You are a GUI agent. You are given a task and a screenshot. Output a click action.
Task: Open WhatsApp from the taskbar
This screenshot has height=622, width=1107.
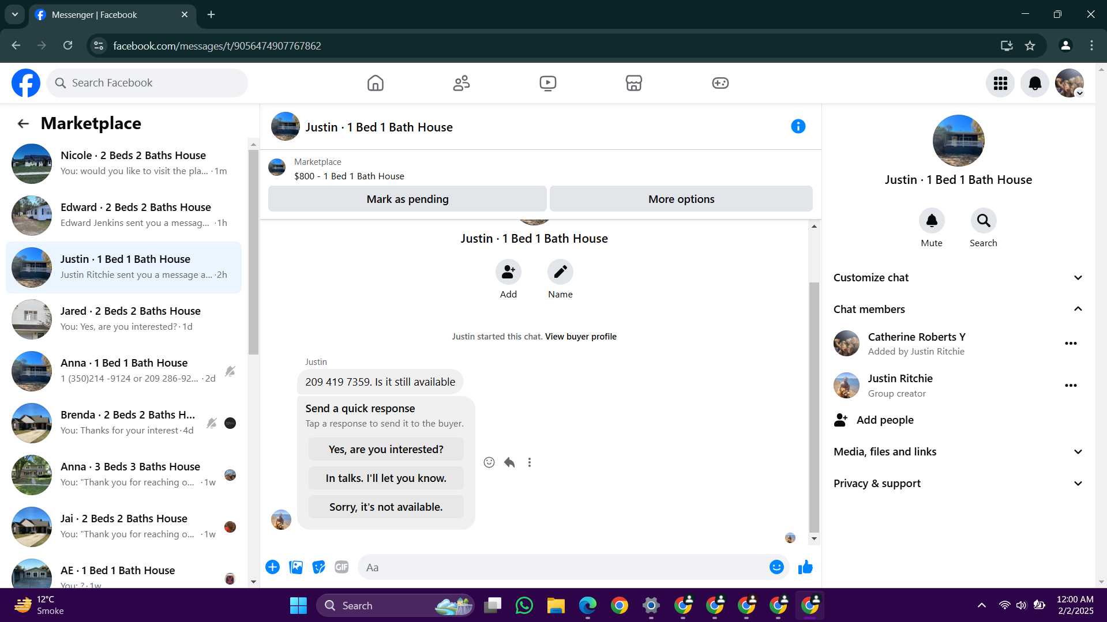524,605
